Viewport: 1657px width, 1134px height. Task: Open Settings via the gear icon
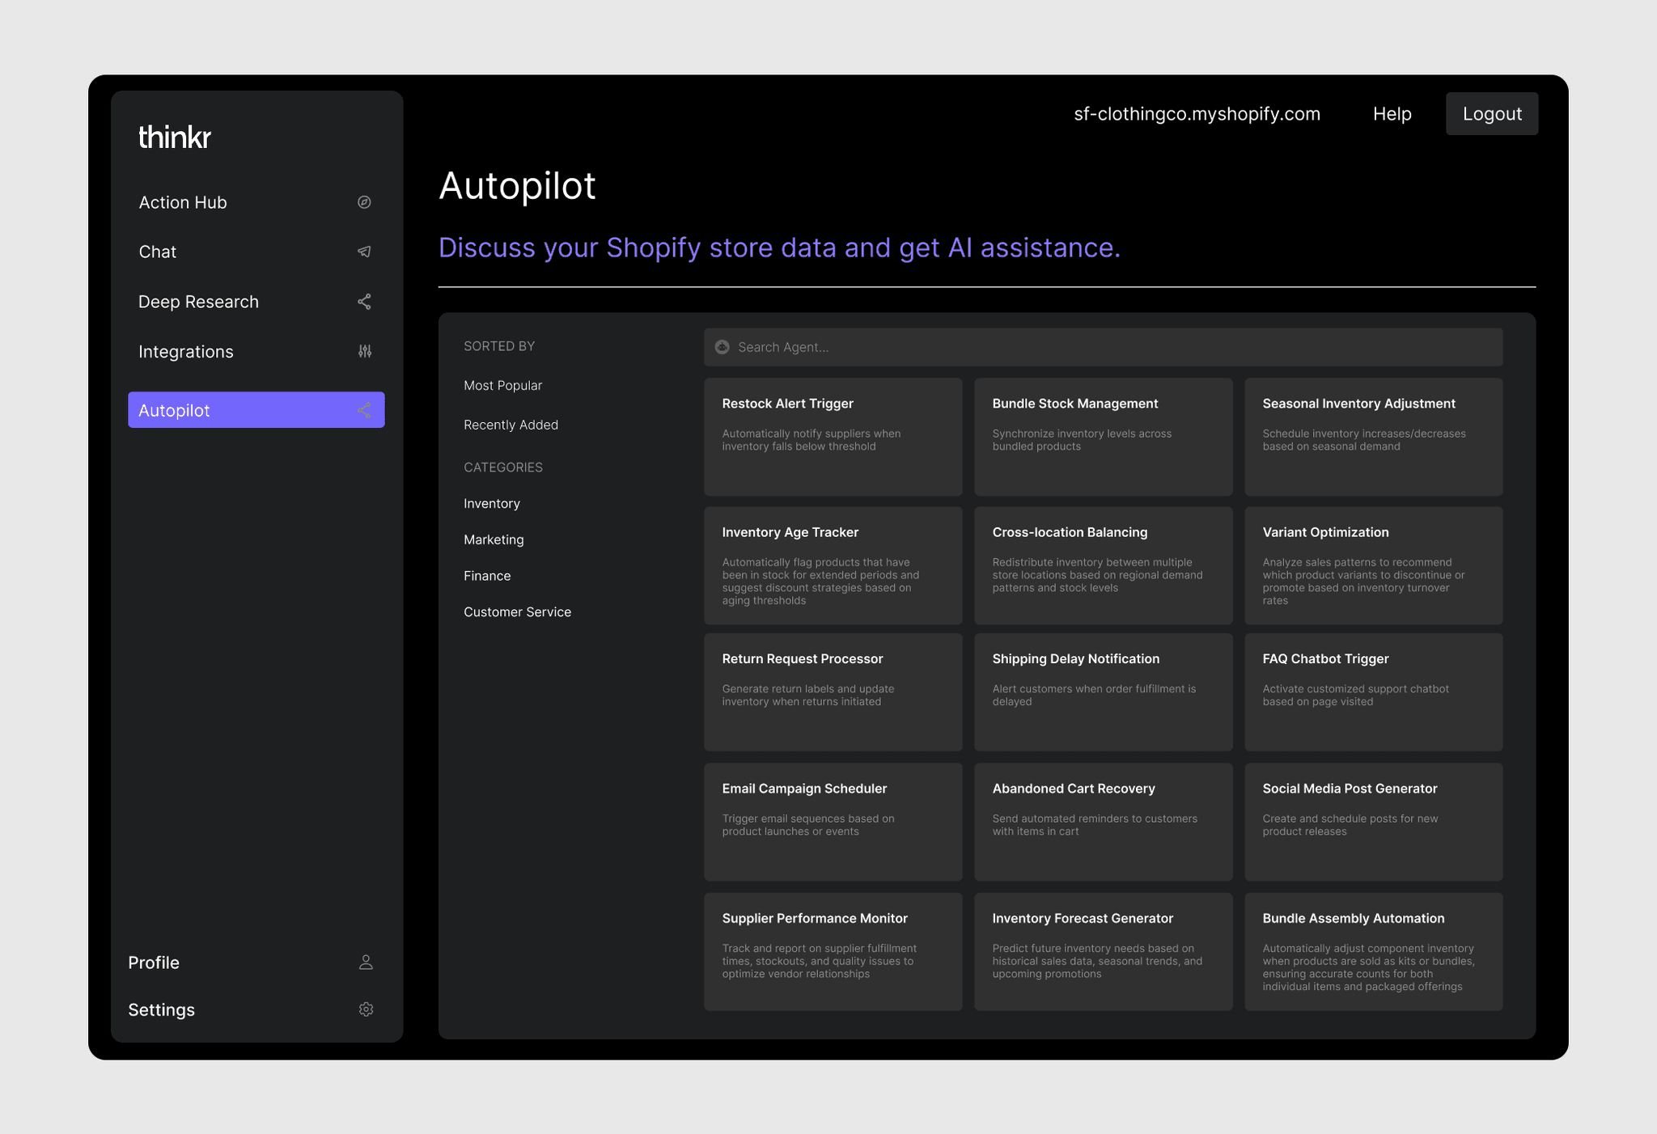tap(366, 1009)
